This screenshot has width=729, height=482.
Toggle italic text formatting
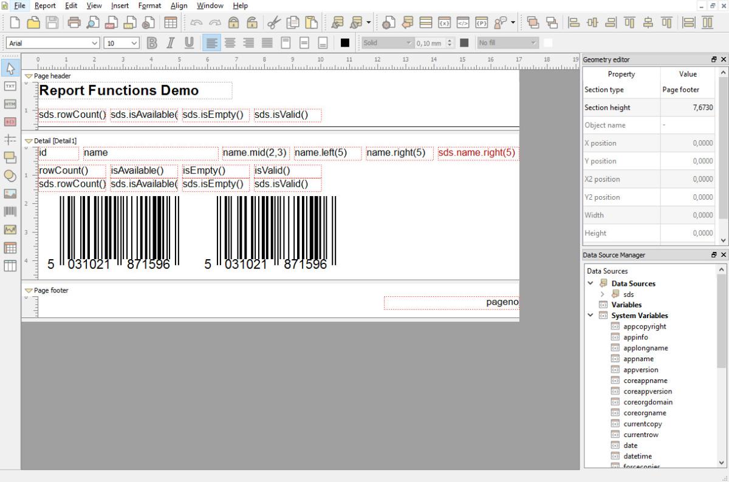(x=171, y=42)
